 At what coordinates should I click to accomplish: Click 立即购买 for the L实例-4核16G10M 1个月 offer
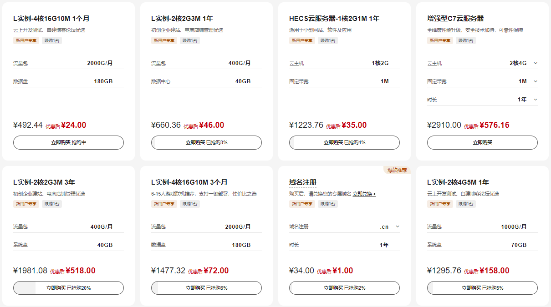point(68,142)
